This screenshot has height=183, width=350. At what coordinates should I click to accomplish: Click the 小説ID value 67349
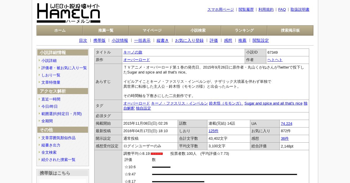273,53
